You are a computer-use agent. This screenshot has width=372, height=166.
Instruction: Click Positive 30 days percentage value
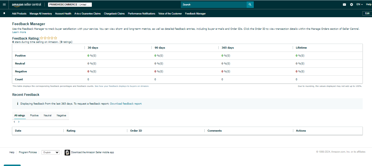[x=92, y=56]
